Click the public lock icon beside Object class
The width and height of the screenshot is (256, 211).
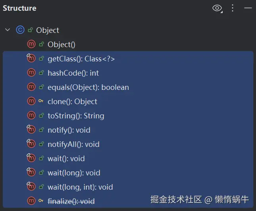30,30
